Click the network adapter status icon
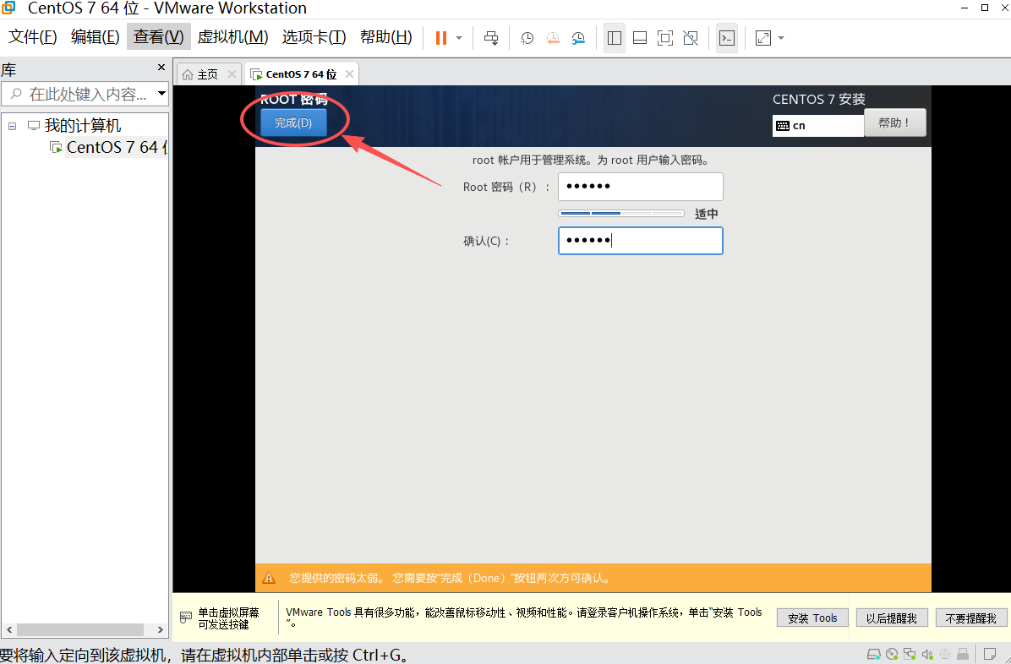Viewport: 1011px width, 664px height. click(910, 655)
